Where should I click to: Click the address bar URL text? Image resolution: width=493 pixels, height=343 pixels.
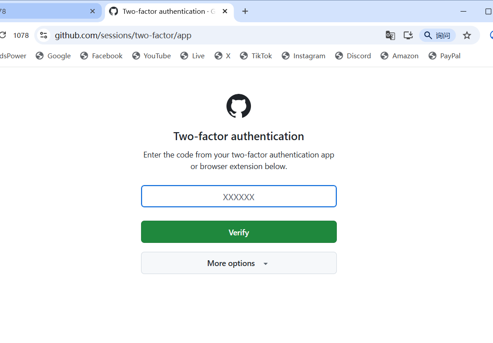click(123, 35)
